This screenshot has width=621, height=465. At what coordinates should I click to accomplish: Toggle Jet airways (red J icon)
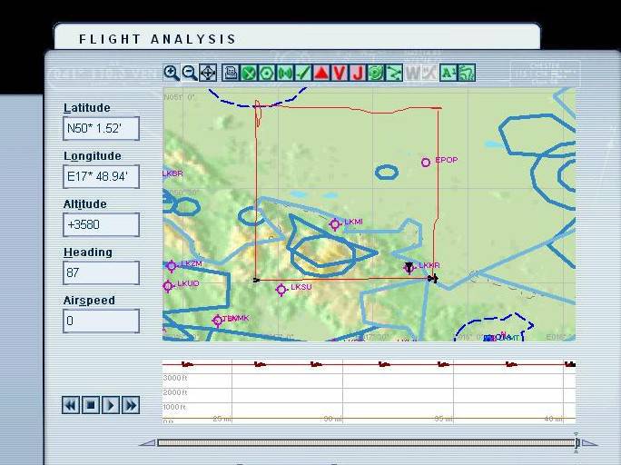[358, 73]
